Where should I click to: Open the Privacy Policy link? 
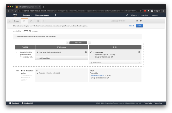pyautogui.click(x=148, y=103)
